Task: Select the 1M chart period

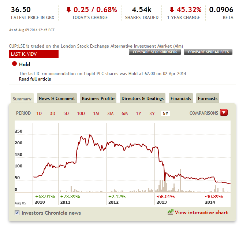Action: [96, 114]
